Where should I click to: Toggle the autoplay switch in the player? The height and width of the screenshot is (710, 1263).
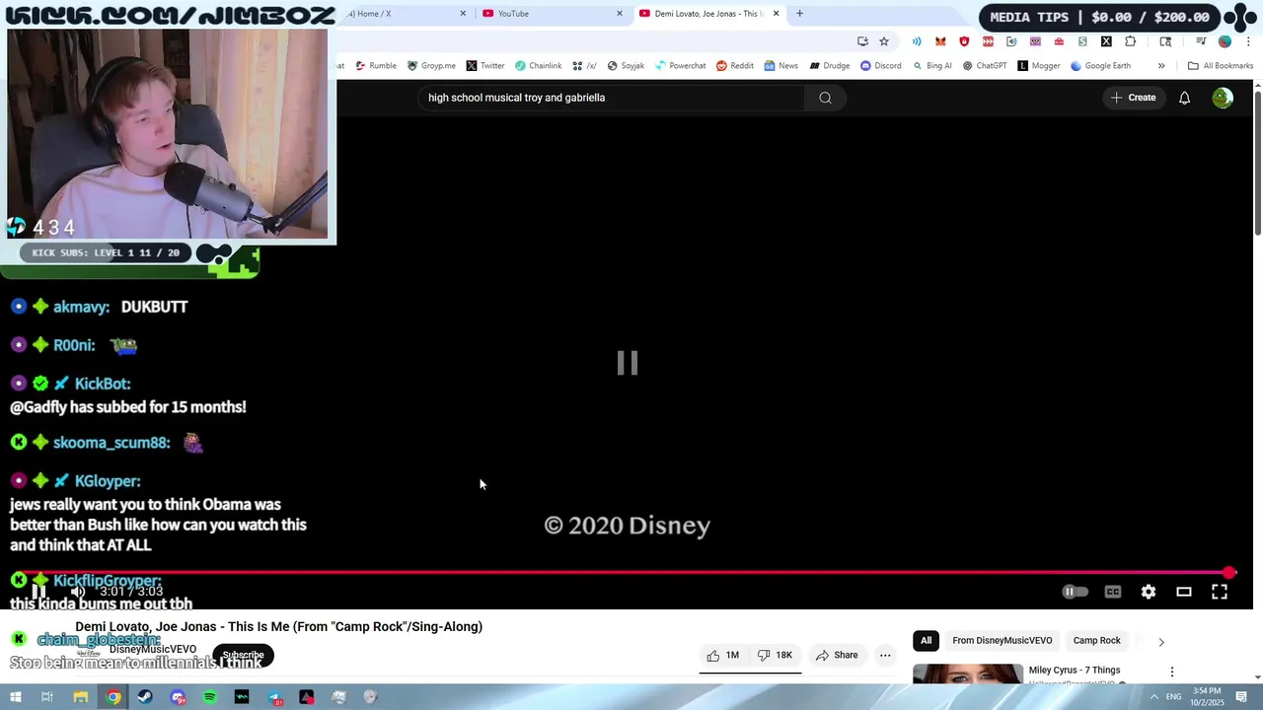1075,592
